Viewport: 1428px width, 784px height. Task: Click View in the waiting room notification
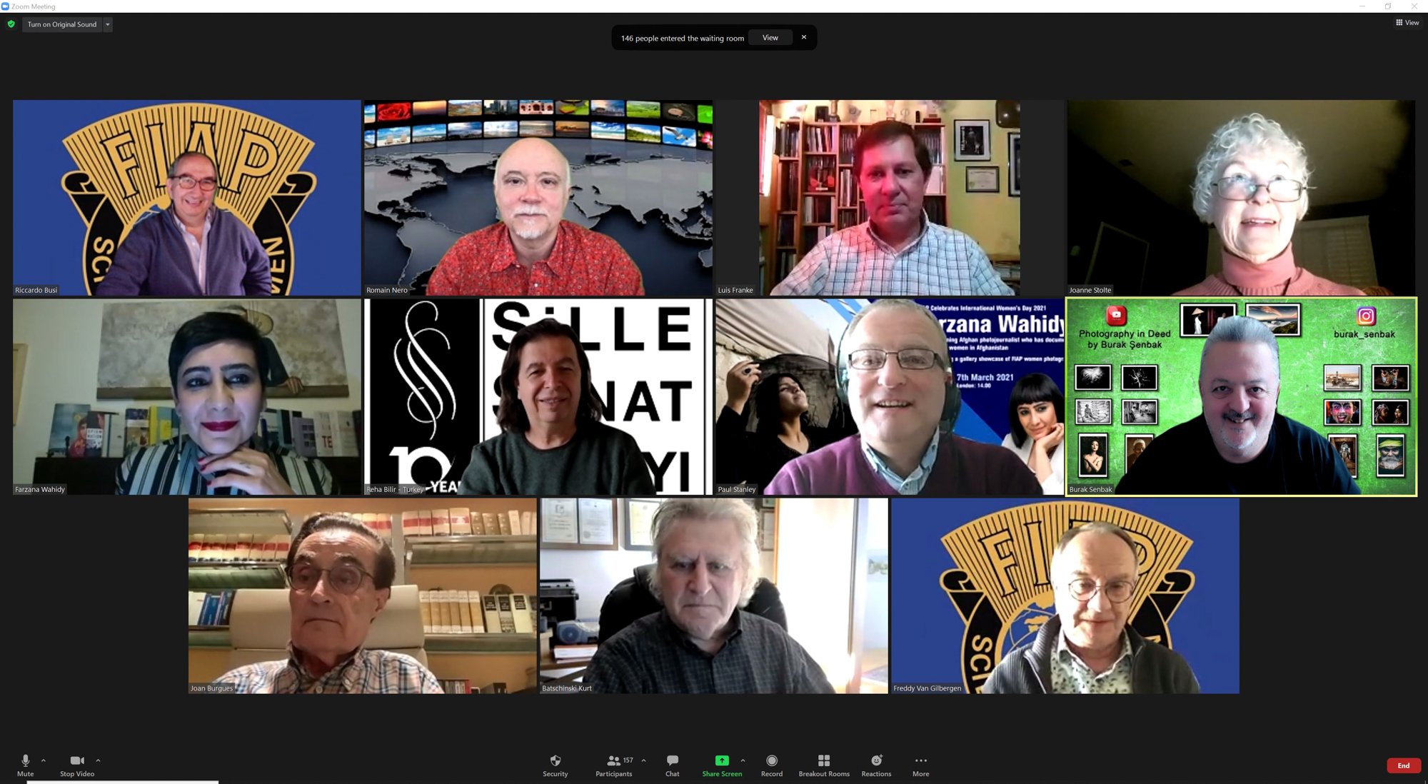tap(770, 38)
